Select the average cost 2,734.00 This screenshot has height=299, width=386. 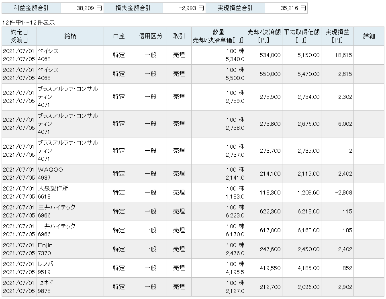click(308, 97)
